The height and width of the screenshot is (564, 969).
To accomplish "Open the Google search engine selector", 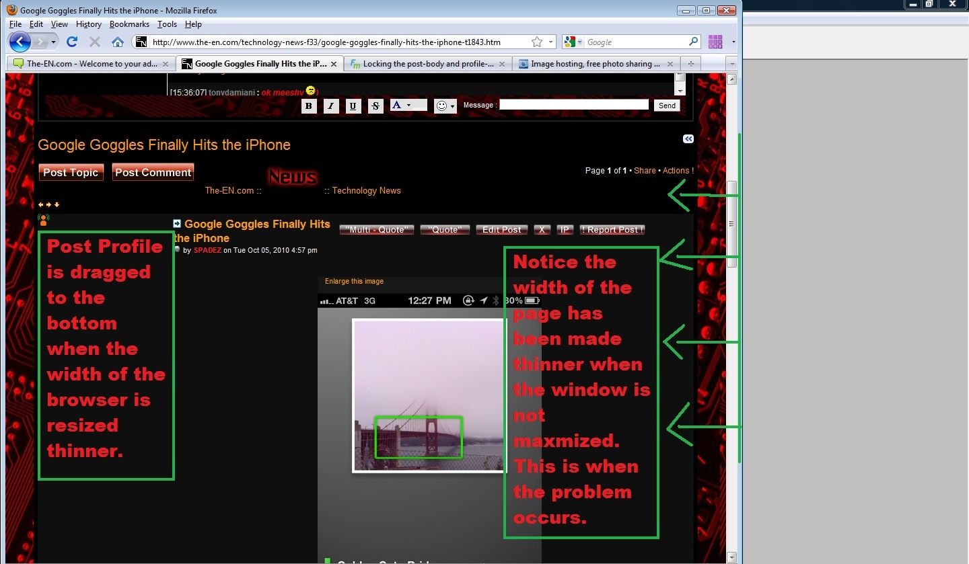I will (x=573, y=42).
